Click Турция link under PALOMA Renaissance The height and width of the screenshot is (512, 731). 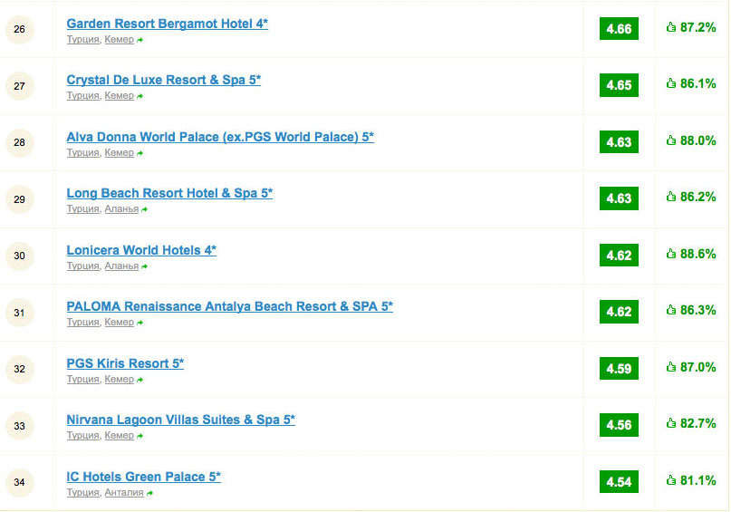[x=83, y=323]
